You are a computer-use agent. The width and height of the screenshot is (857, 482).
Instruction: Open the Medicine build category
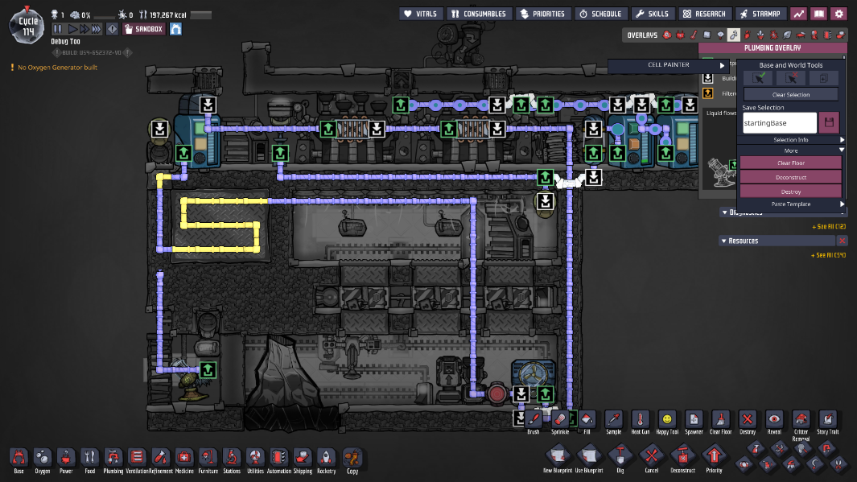184,458
